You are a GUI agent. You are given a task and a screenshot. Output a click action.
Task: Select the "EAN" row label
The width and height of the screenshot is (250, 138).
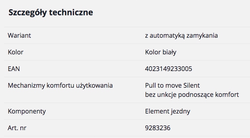coord(14,69)
